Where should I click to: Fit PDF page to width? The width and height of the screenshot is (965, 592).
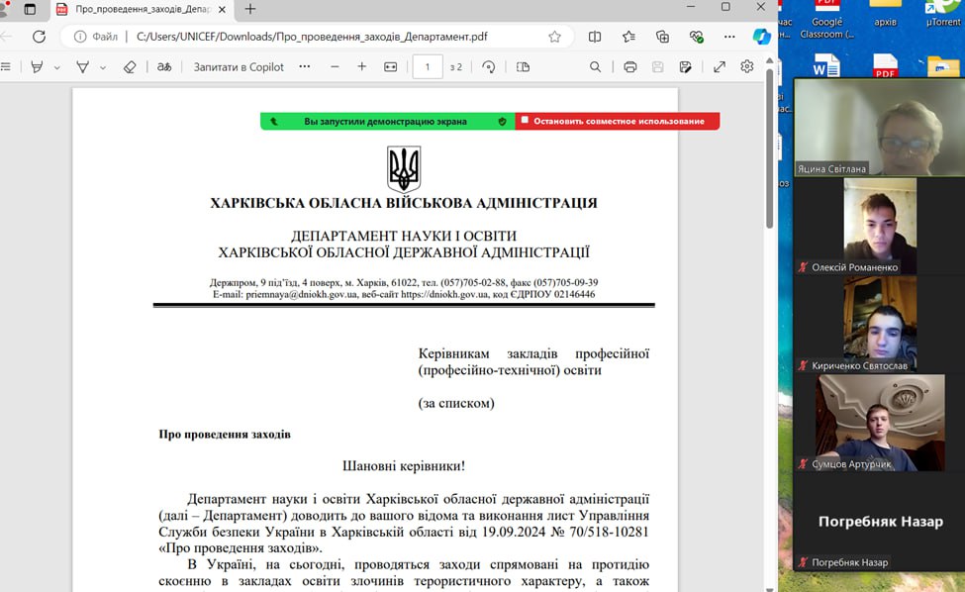(x=391, y=67)
